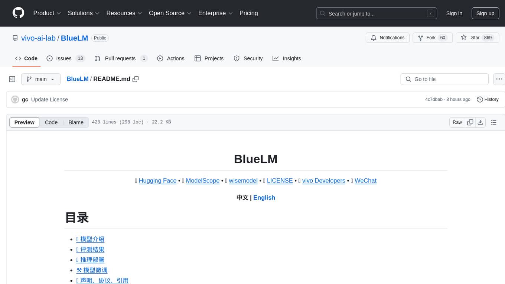Jump to 声明、协议、引用 section
This screenshot has width=505, height=284.
tap(102, 281)
